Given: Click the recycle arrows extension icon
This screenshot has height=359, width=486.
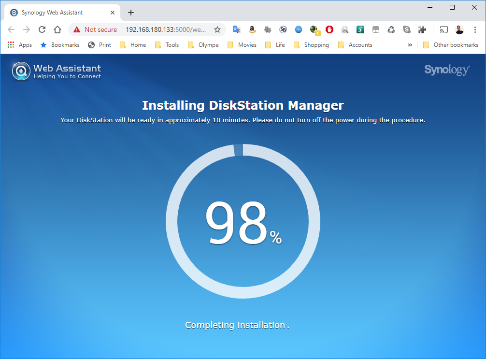Looking at the screenshot, I should click(391, 29).
